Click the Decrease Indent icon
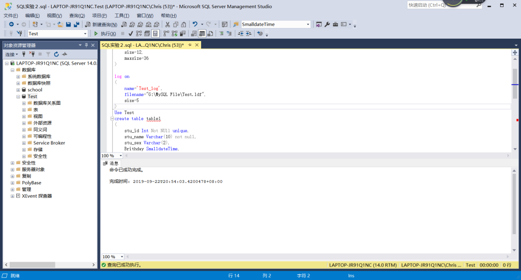 pyautogui.click(x=241, y=34)
